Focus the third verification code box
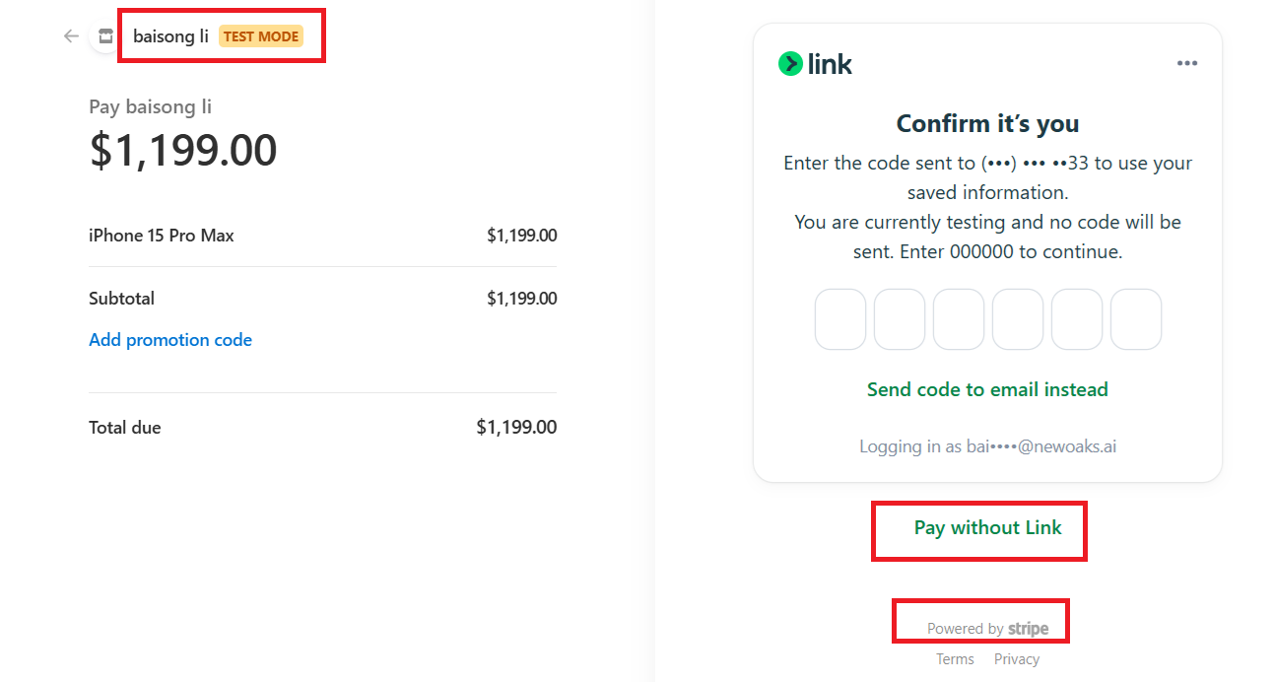This screenshot has width=1274, height=682. point(959,319)
